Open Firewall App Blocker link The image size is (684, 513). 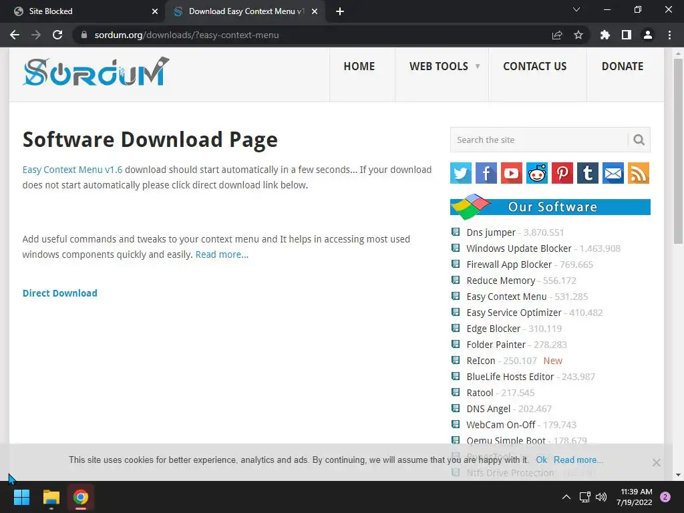click(509, 265)
